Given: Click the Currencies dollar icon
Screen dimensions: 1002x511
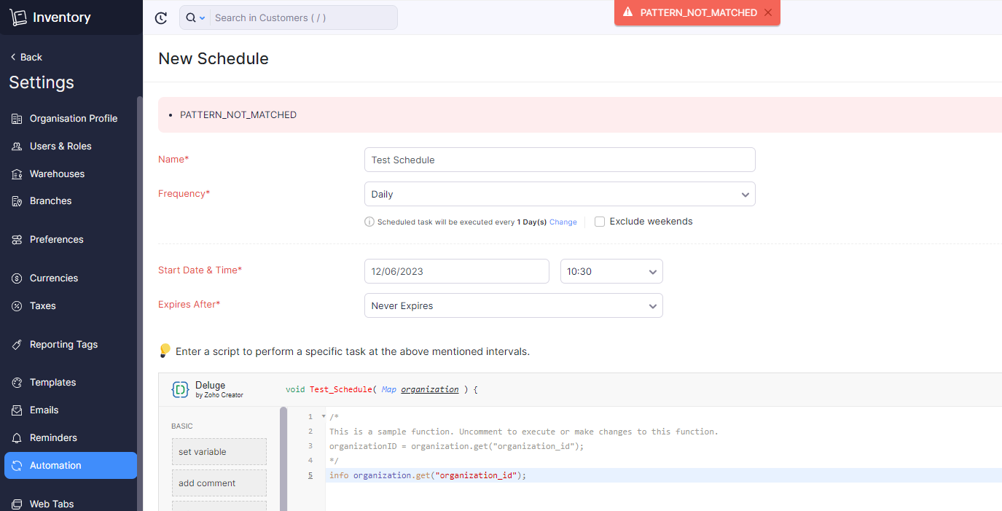Looking at the screenshot, I should click(17, 278).
